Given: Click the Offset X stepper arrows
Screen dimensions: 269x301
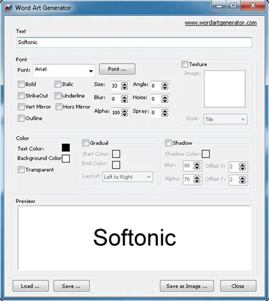Looking at the screenshot, I should coord(242,166).
